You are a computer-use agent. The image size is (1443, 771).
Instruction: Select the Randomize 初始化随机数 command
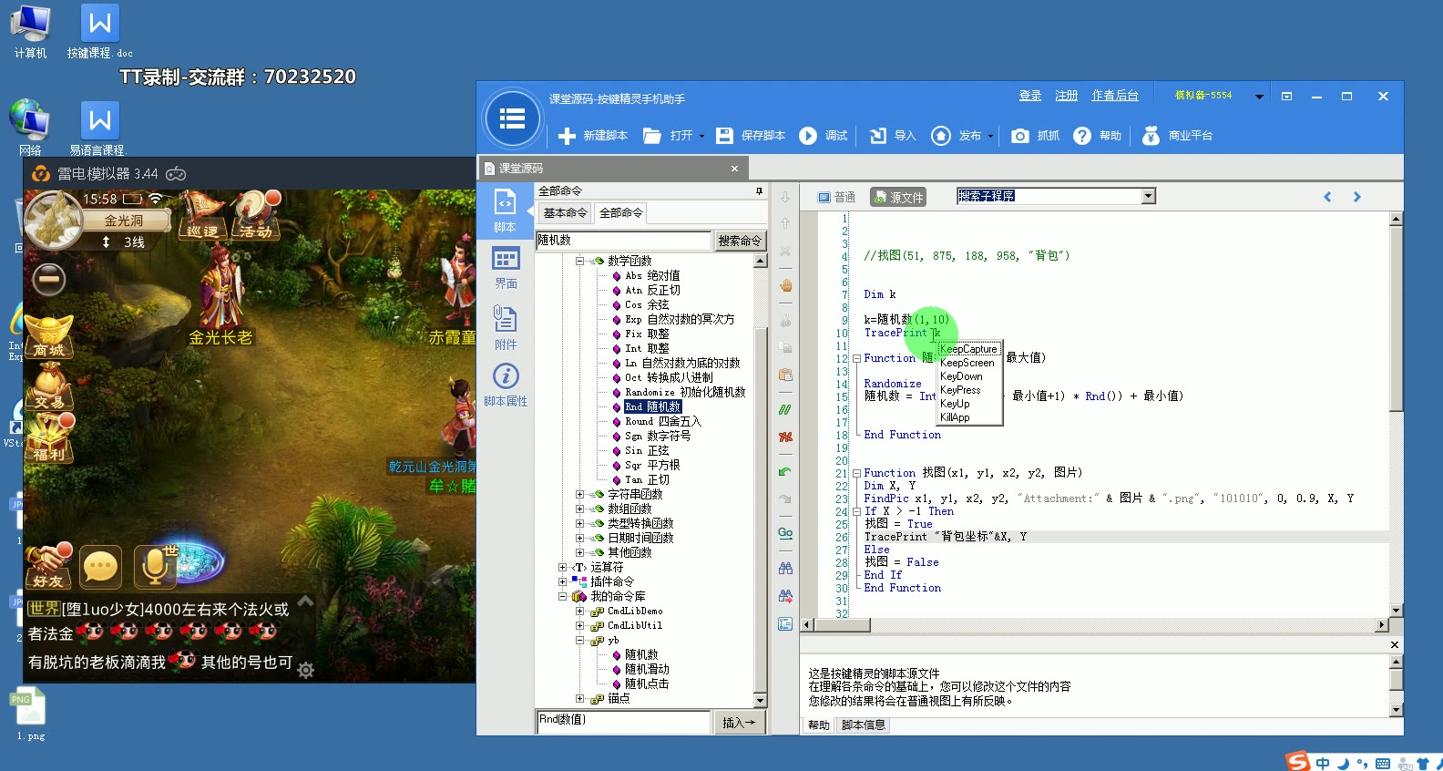coord(684,392)
